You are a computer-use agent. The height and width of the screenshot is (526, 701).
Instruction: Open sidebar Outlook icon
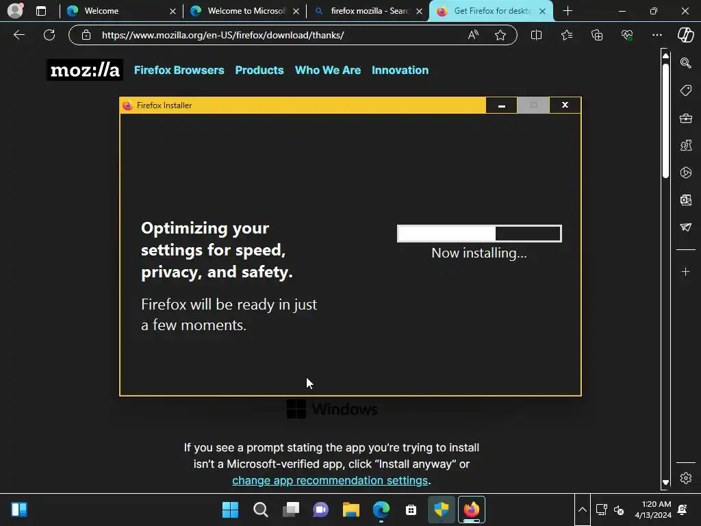click(685, 200)
